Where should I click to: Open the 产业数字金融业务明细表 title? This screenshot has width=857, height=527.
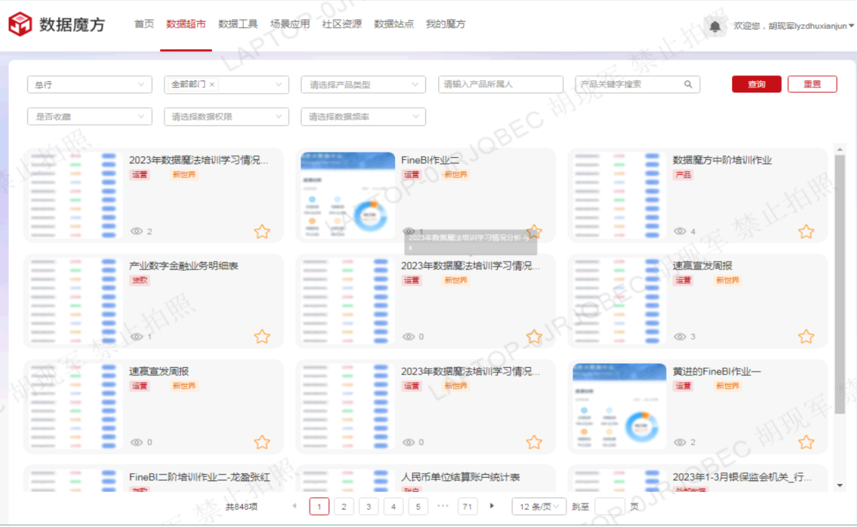coord(184,266)
